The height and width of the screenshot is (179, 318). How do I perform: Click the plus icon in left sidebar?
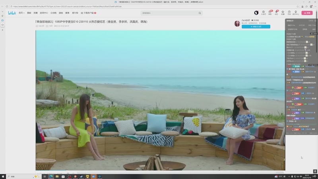pos(2,30)
